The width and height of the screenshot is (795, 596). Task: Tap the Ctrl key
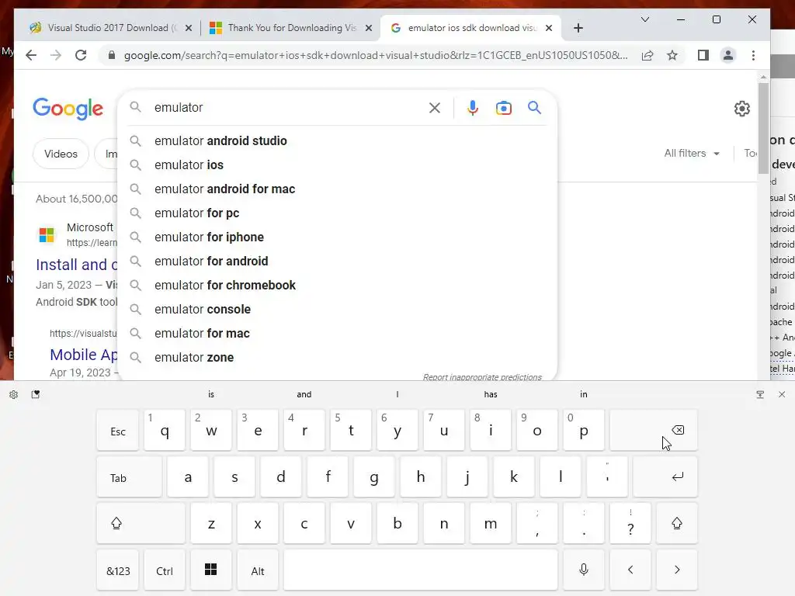pyautogui.click(x=165, y=570)
